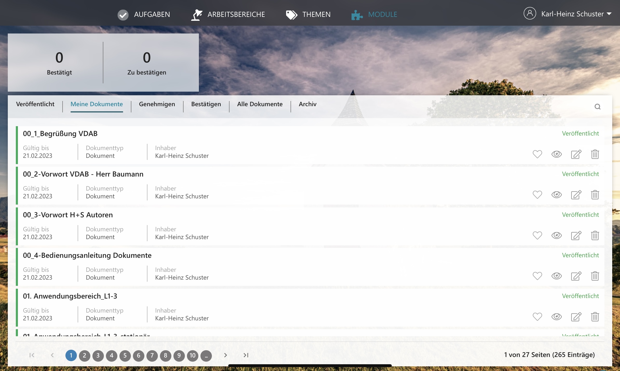
Task: Click the user profile avatar icon
Action: tap(530, 14)
